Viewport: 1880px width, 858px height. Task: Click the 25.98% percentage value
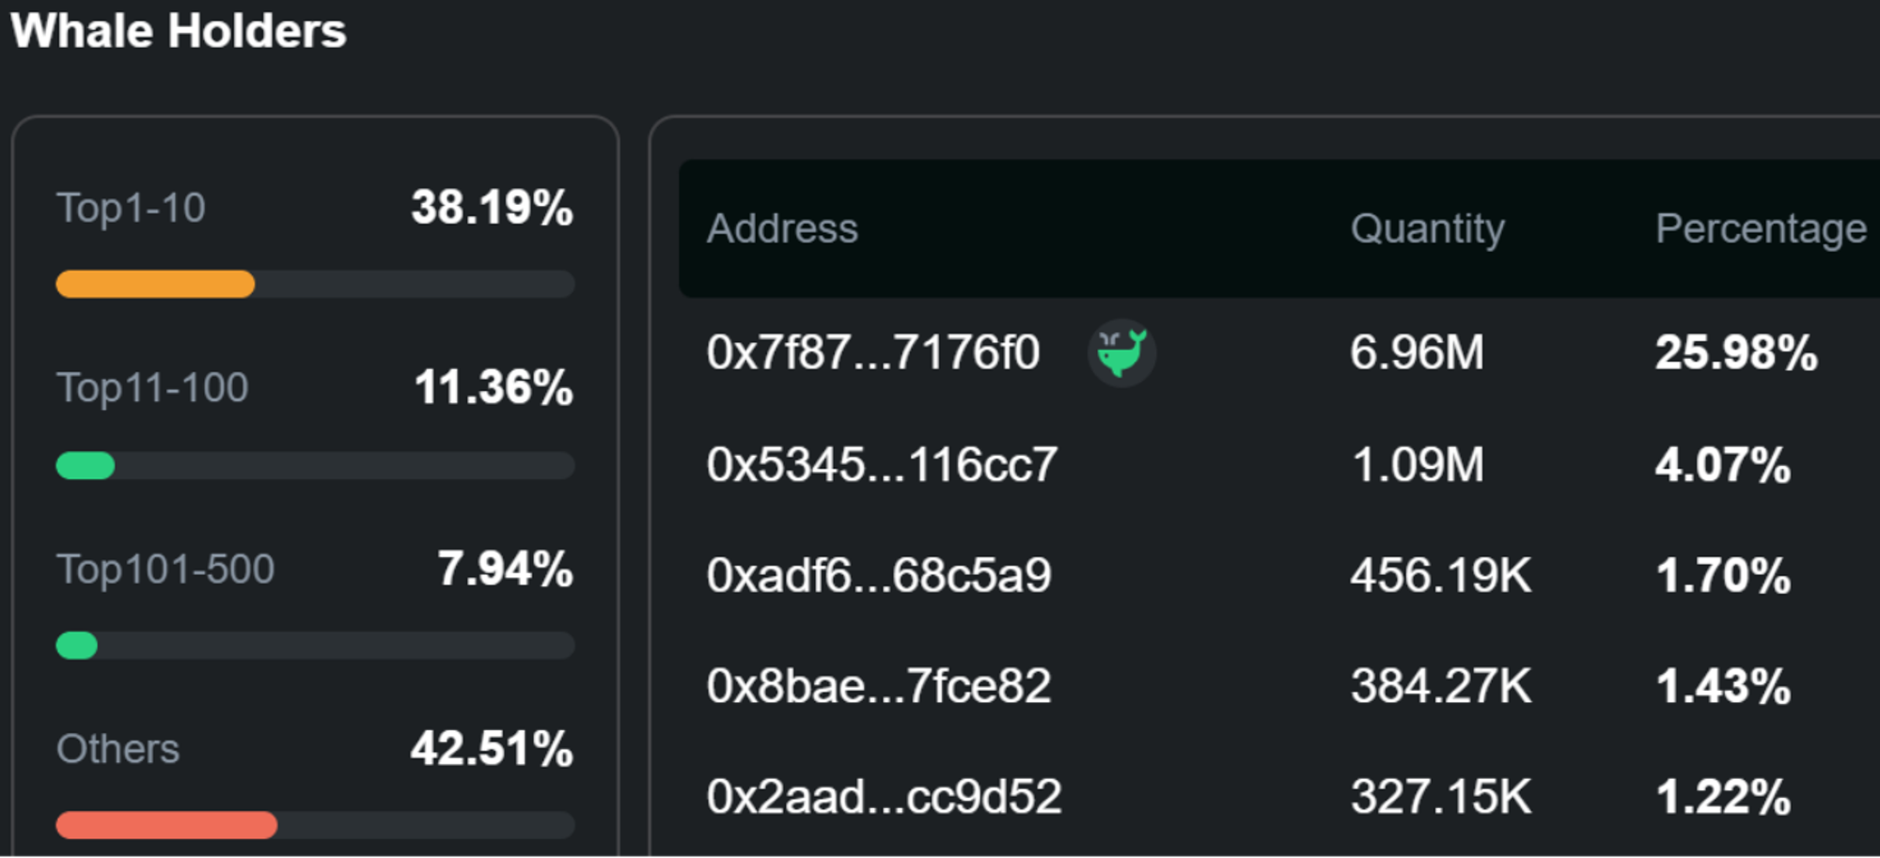tap(1736, 353)
